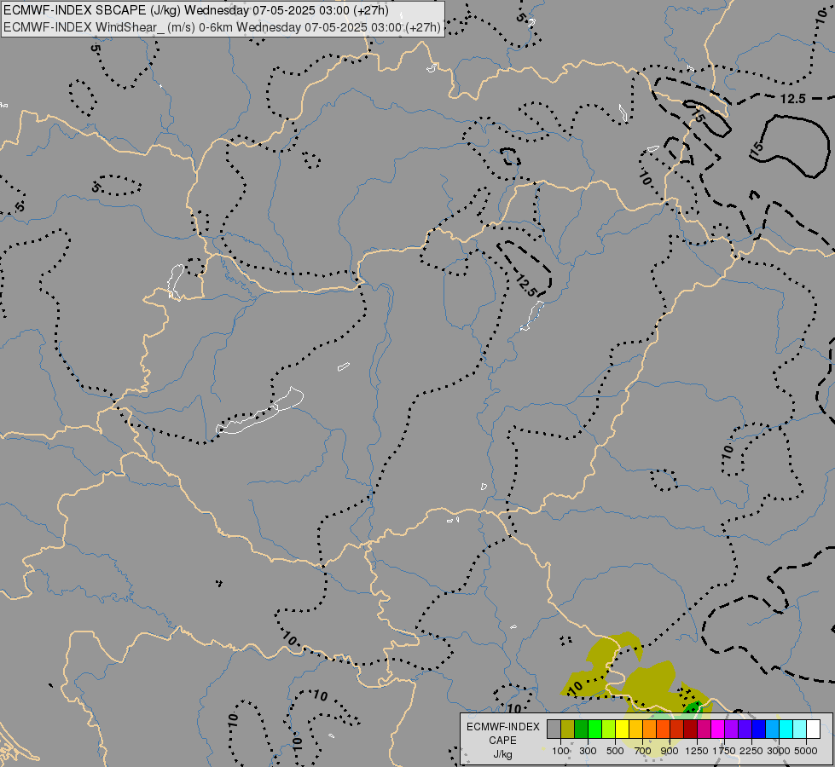Click the legend value label '900'

[x=670, y=751]
